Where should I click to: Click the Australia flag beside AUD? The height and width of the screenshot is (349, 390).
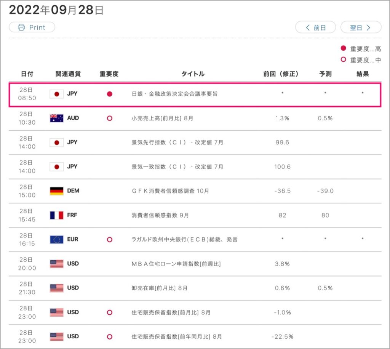point(57,118)
